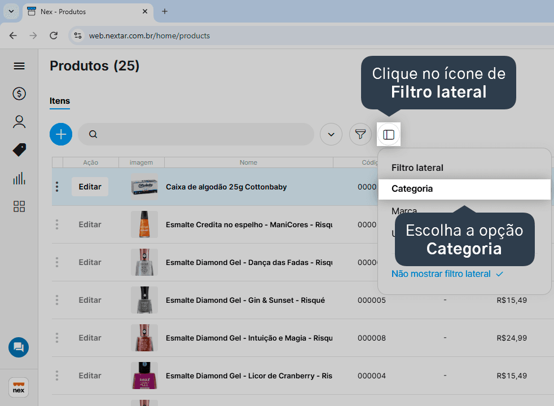Screen dimensions: 554x406
Task: Click the browser address bar URL
Action: [x=150, y=36]
